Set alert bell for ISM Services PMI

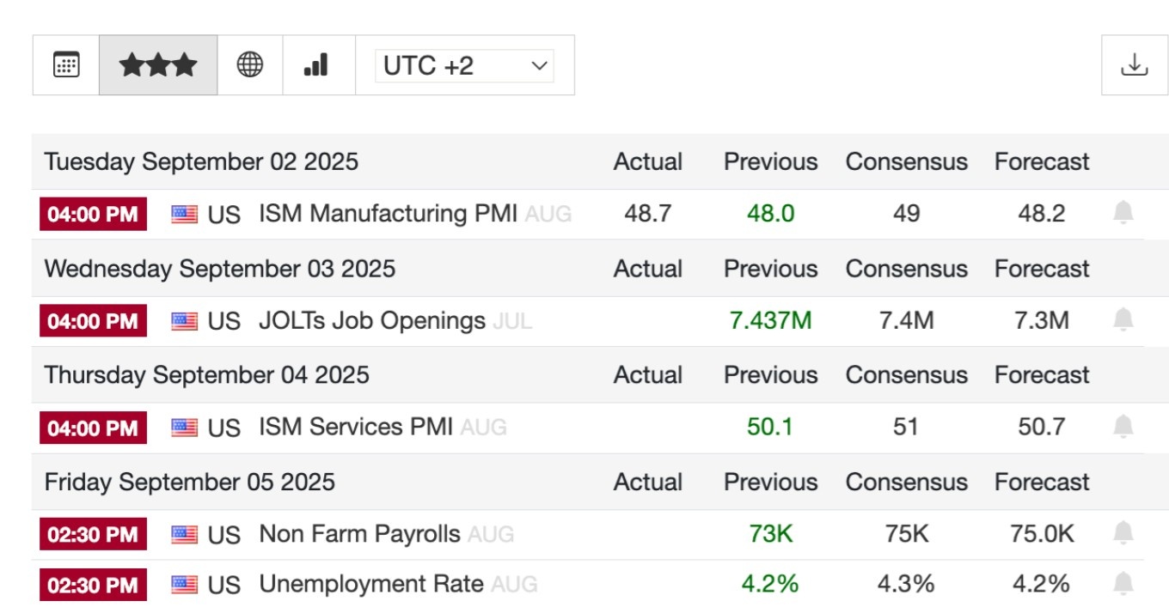(x=1123, y=427)
